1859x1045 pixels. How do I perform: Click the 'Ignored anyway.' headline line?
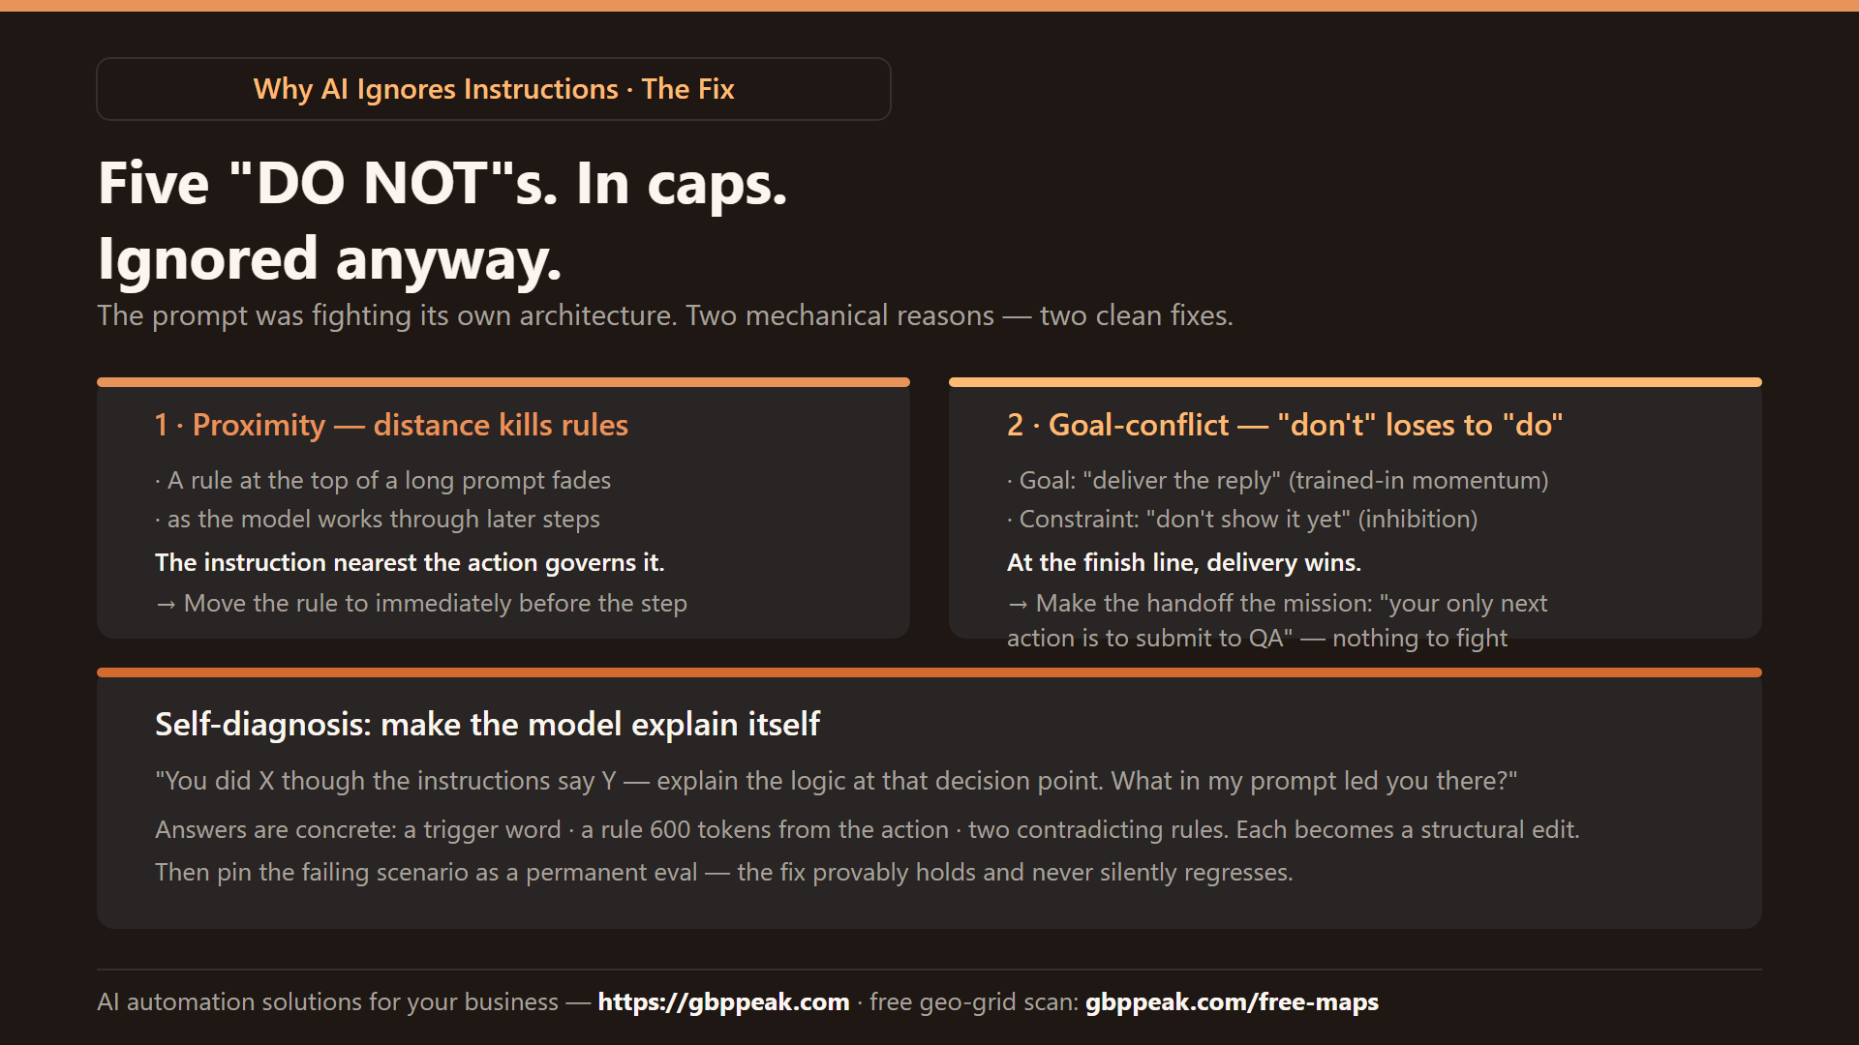pos(329,258)
